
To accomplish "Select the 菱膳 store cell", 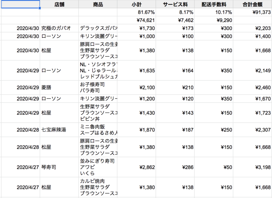I will (x=59, y=88).
